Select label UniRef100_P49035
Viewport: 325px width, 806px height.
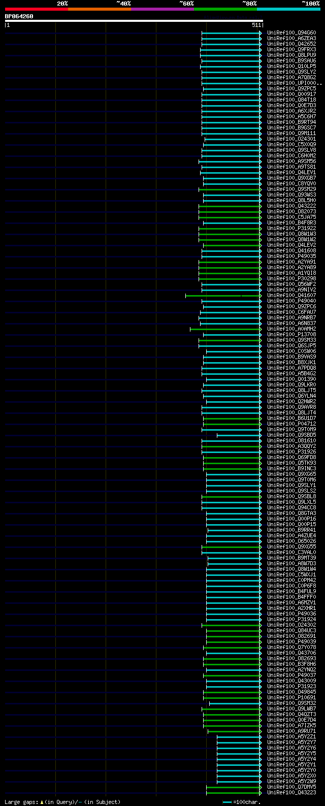click(x=291, y=256)
